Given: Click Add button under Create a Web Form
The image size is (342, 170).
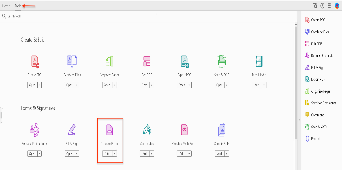Looking at the screenshot, I should (x=182, y=154).
